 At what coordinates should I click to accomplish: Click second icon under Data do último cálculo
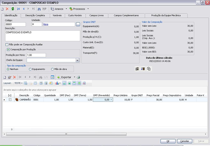point(143,69)
